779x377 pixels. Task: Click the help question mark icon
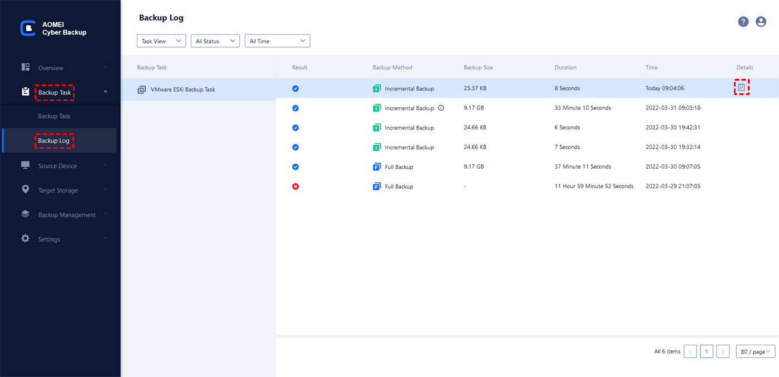743,22
